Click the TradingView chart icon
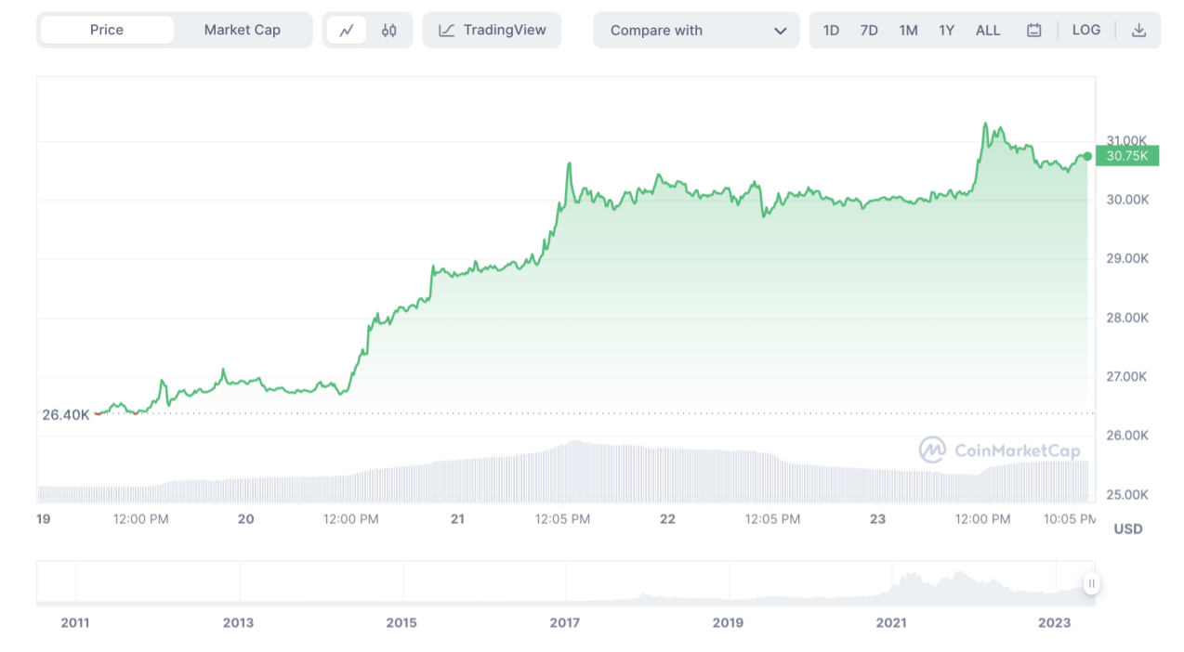This screenshot has height=652, width=1184. [x=447, y=31]
